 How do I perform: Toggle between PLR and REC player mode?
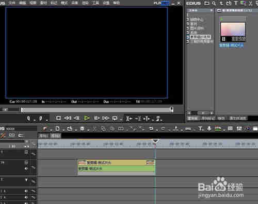click(x=162, y=3)
